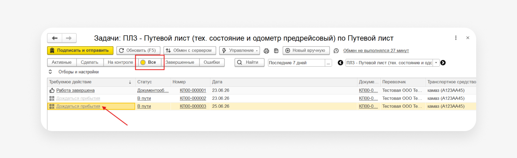
Task: Start Обмен с сервером
Action: pos(190,50)
